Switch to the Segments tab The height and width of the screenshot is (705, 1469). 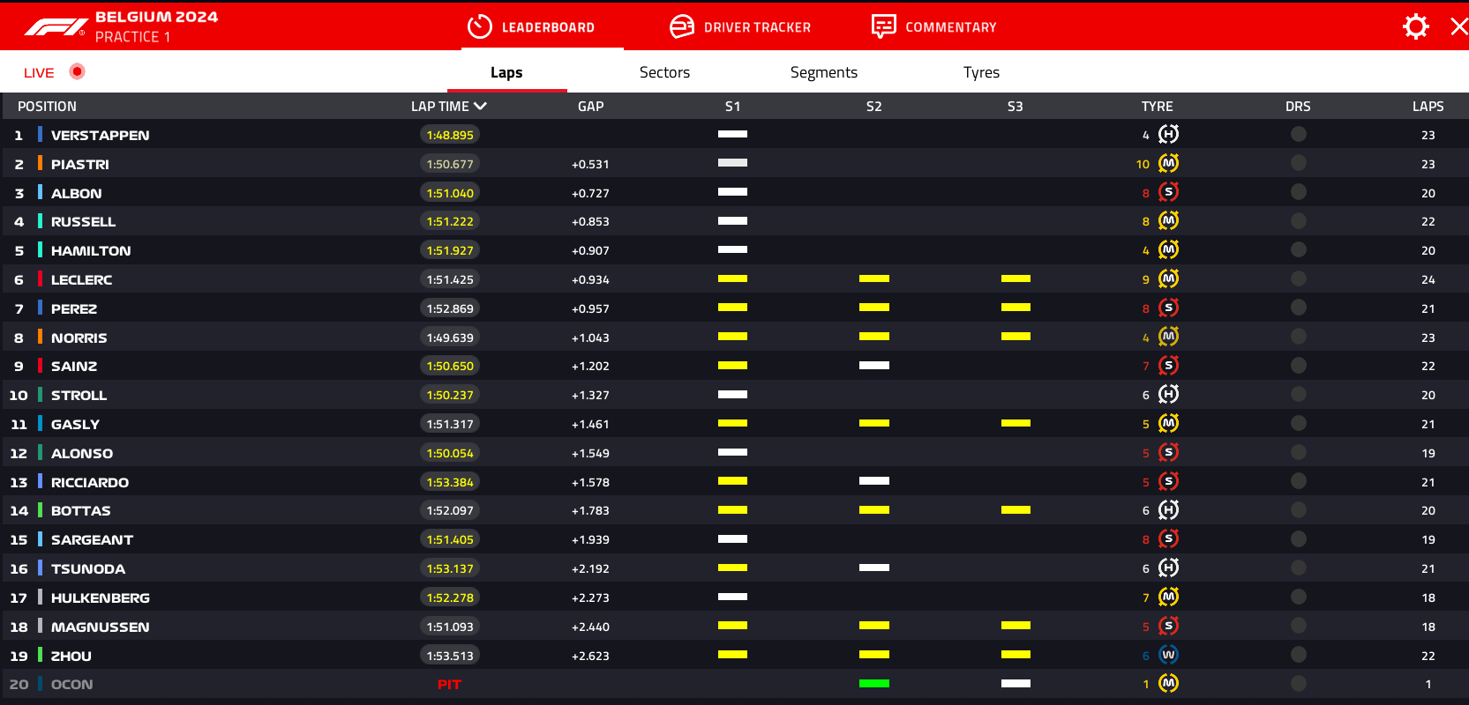823,72
